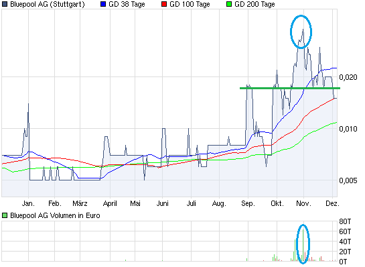The height and width of the screenshot is (267, 365).
Task: Click the '0T' volume axis value
Action: pos(343,262)
